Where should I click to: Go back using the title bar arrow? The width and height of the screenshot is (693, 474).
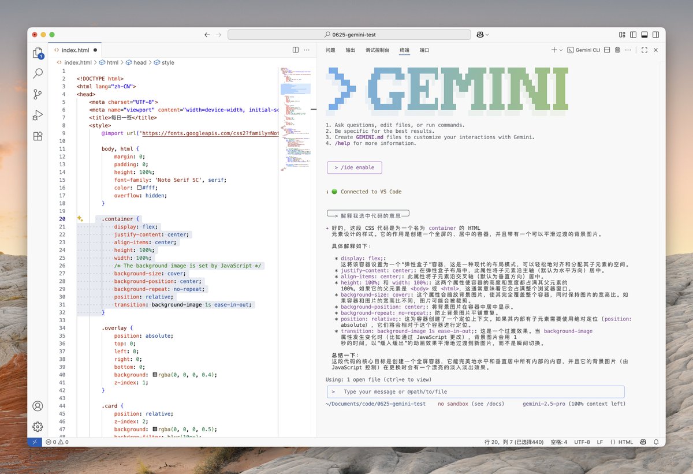207,35
